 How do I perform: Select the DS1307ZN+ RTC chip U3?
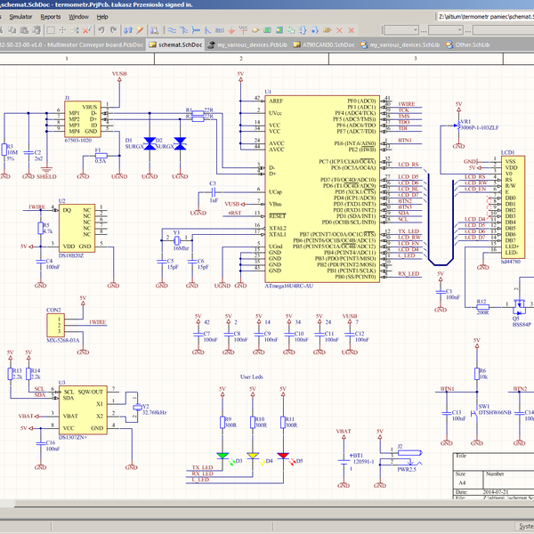tap(82, 409)
